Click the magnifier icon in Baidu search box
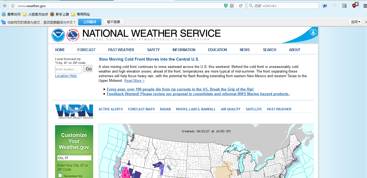This screenshot has width=367, height=178. 251,6
